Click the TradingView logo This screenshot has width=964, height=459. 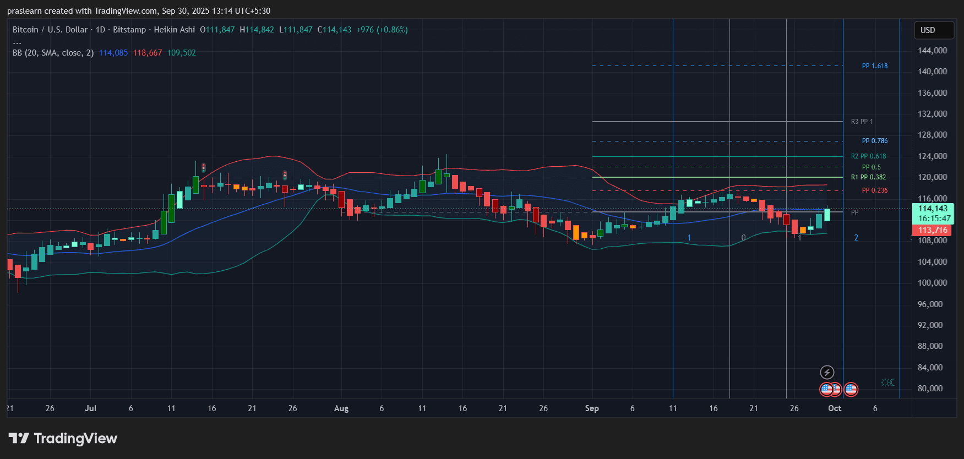point(63,439)
